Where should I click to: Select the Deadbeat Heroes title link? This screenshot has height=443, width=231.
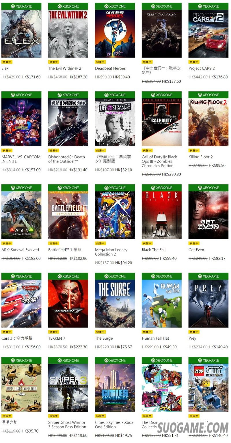(110, 69)
